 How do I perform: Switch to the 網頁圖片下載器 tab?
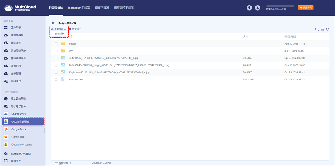click(x=124, y=8)
